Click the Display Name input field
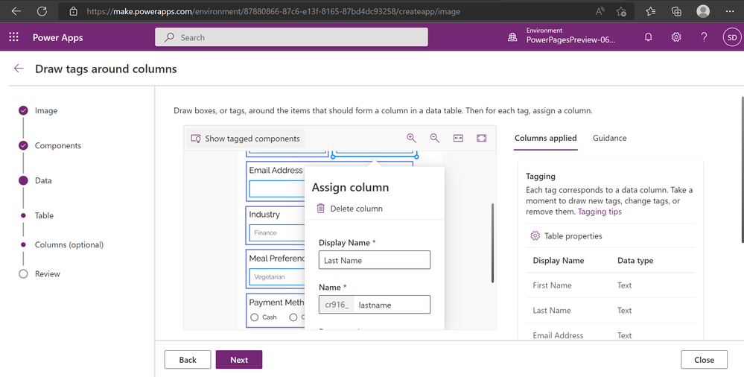Viewport: 744px width, 377px height. point(375,260)
